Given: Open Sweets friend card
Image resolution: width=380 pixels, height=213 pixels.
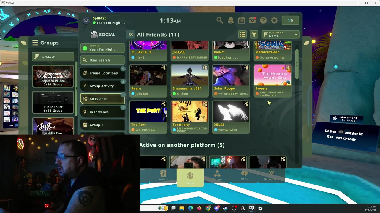Looking at the screenshot, I should [x=273, y=81].
